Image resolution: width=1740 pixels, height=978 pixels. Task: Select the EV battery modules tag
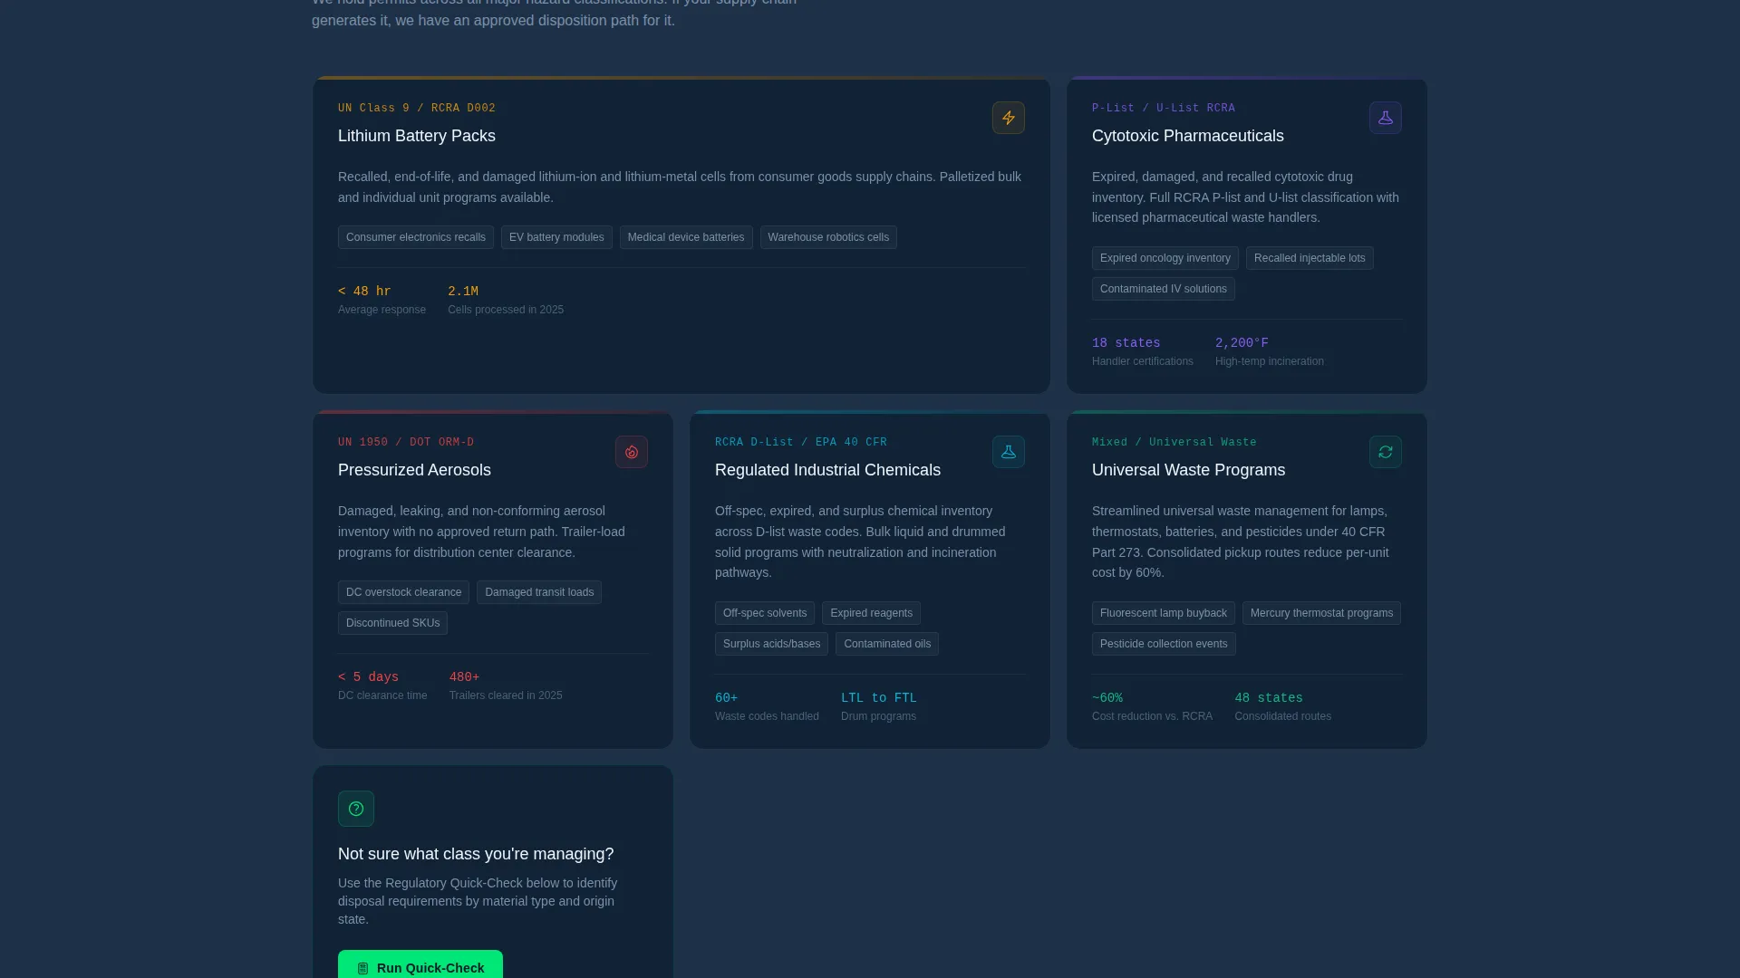[556, 237]
